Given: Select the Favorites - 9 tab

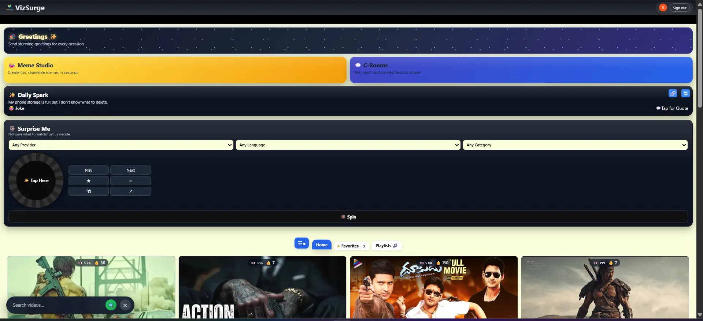Looking at the screenshot, I should coord(351,246).
